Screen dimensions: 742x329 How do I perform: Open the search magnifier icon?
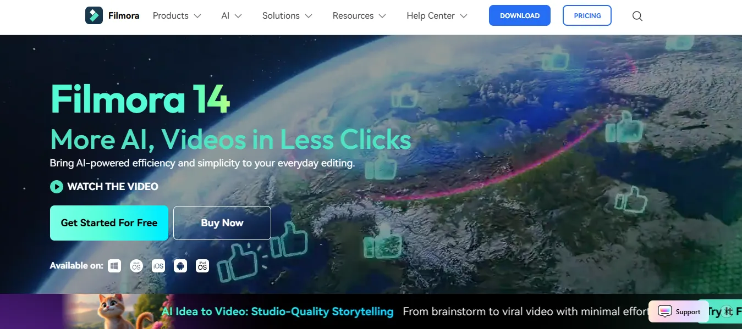coord(637,16)
